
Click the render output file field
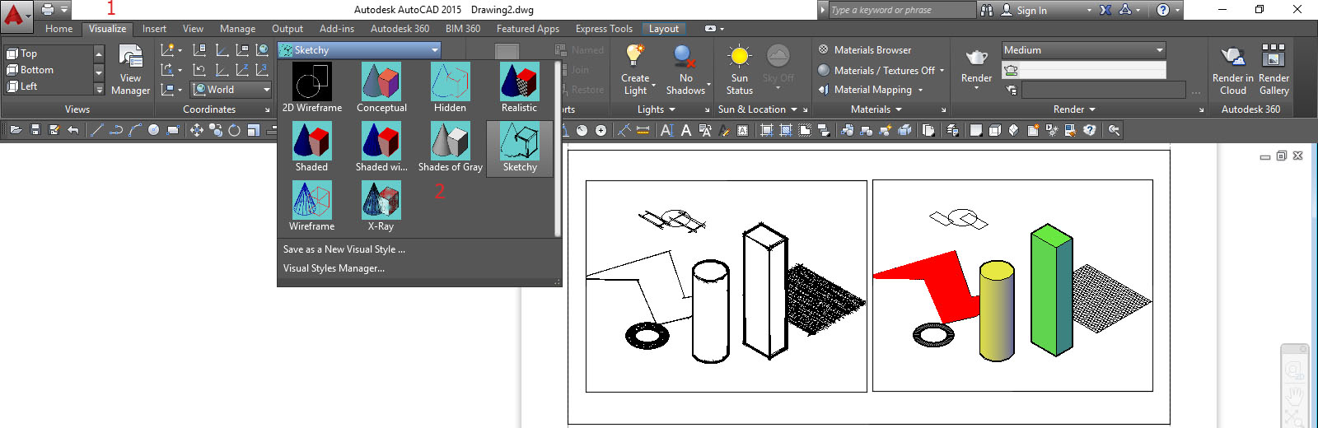click(x=1103, y=90)
